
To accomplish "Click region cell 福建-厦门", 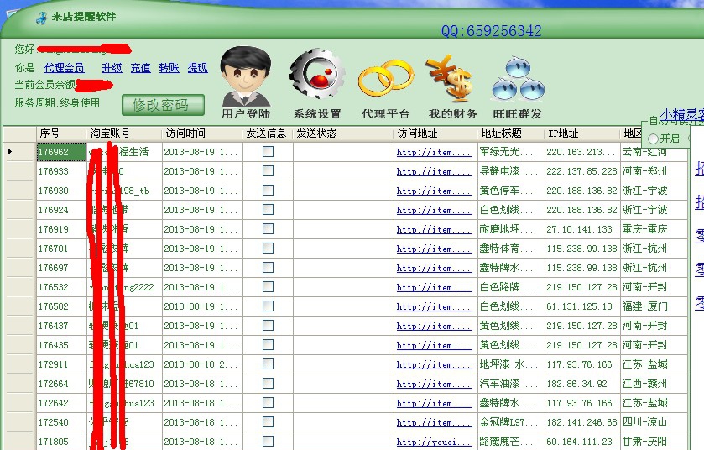I will tap(654, 306).
